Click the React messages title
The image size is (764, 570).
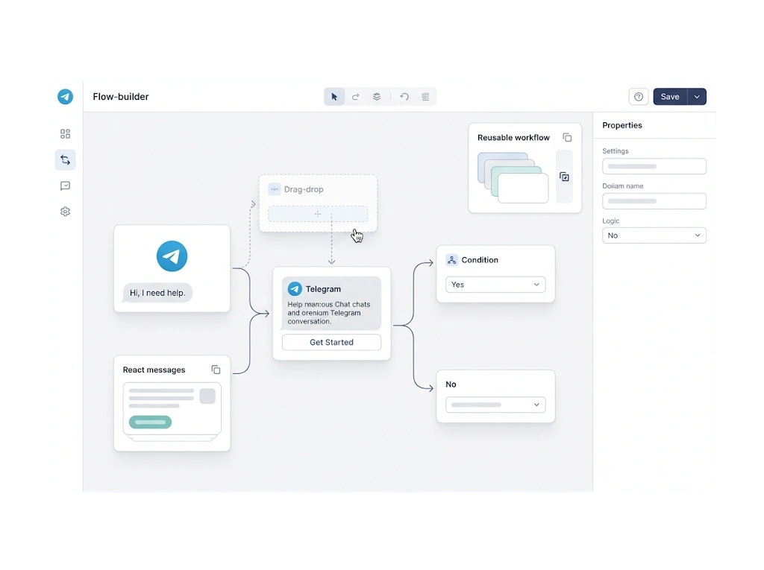coord(154,370)
